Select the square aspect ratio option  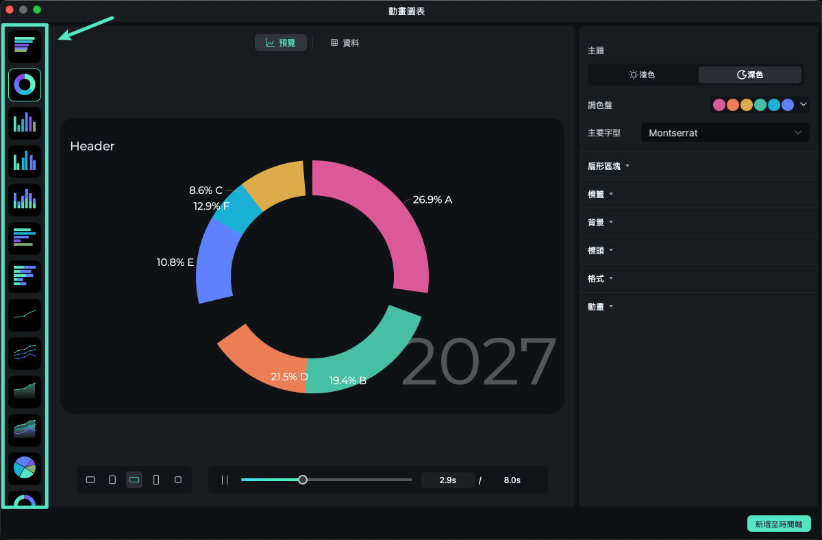(178, 480)
